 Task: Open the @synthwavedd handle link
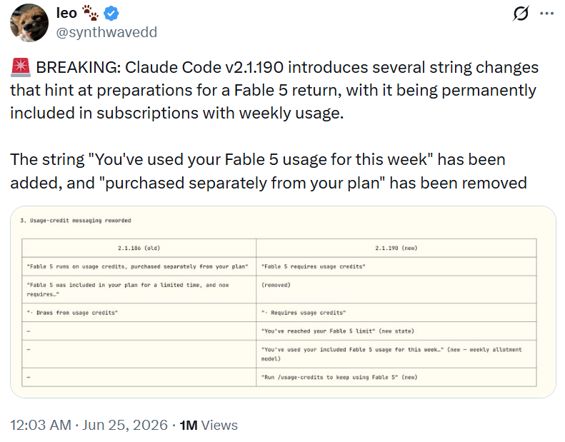pyautogui.click(x=106, y=32)
